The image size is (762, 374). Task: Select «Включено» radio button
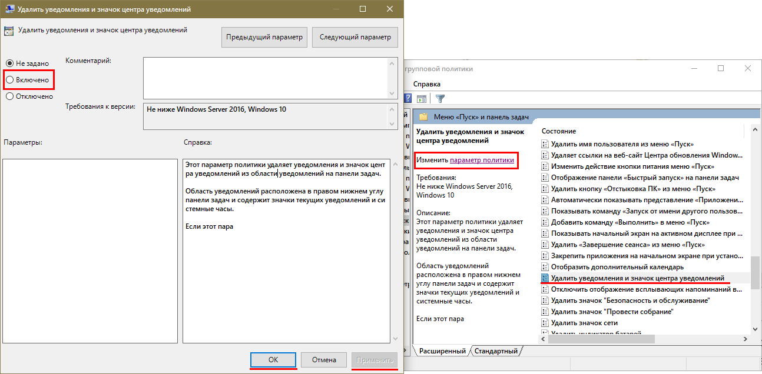coord(9,79)
